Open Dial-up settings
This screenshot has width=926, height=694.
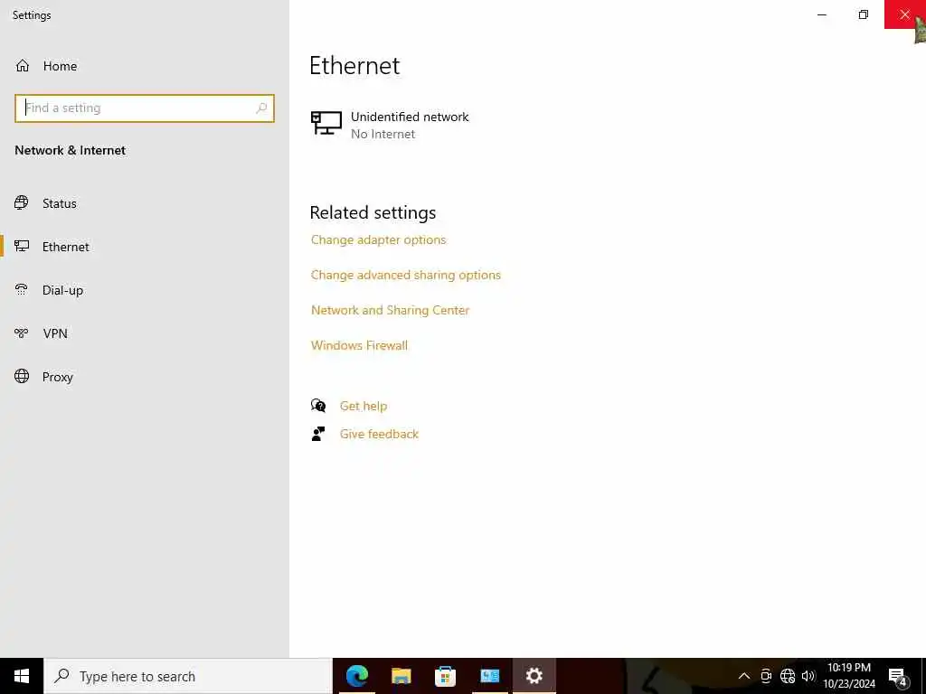145,290
